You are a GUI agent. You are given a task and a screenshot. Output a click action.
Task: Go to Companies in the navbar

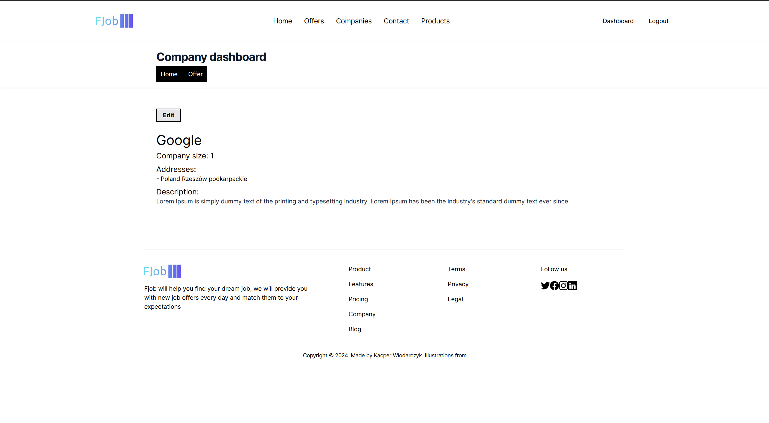coord(354,21)
